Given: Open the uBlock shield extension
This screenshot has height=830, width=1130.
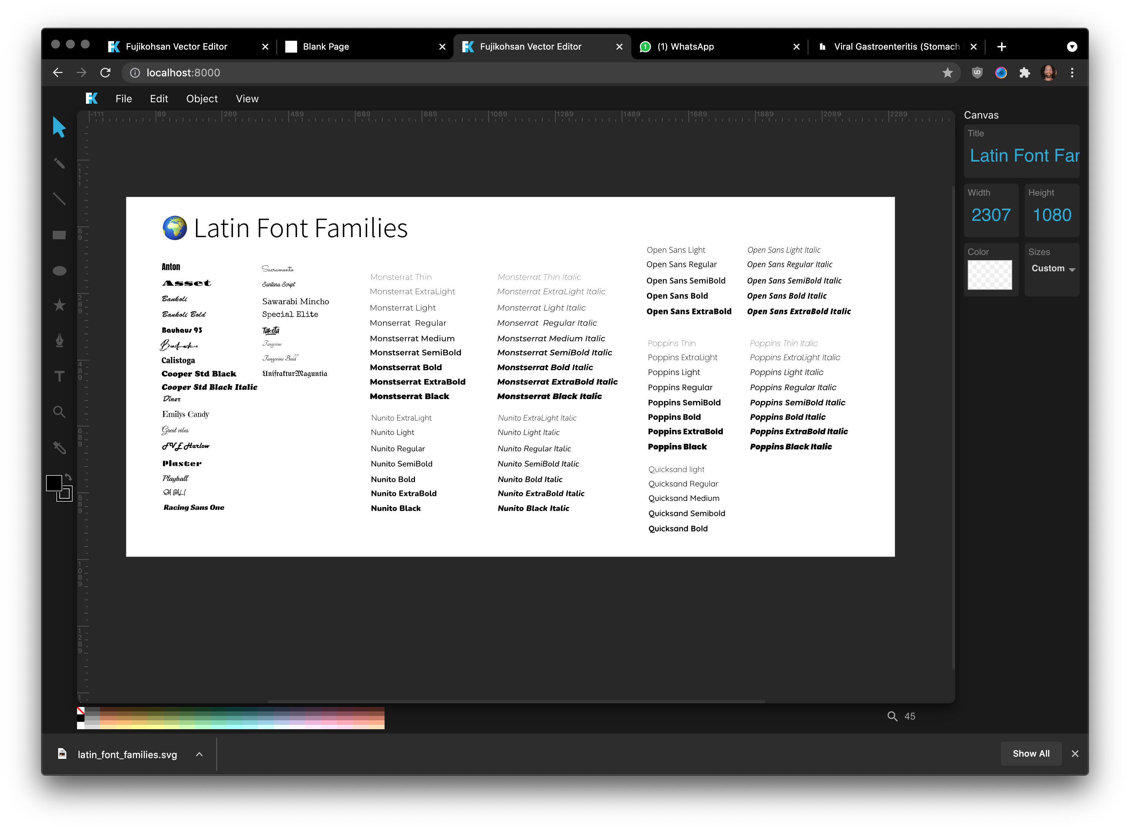Looking at the screenshot, I should pyautogui.click(x=977, y=73).
